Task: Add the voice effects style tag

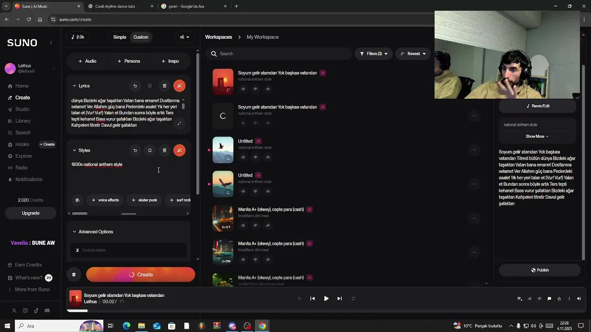Action: click(x=105, y=200)
